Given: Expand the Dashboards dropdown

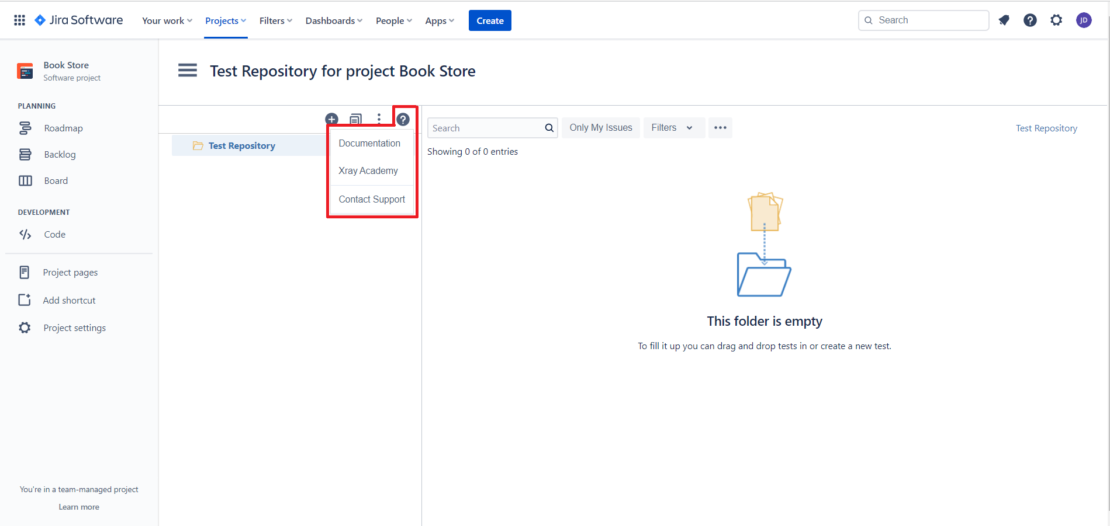Looking at the screenshot, I should click(x=334, y=20).
